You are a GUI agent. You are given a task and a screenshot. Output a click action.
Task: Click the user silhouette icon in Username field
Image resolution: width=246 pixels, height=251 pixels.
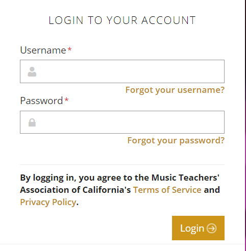pyautogui.click(x=32, y=71)
